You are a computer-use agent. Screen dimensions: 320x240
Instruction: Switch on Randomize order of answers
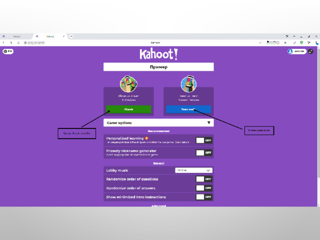(x=204, y=188)
